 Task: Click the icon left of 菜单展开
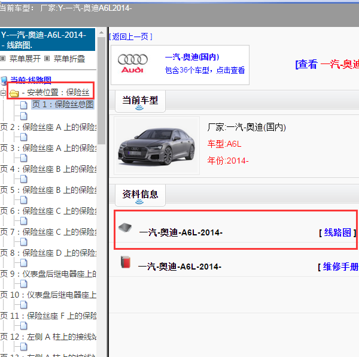tap(3, 59)
